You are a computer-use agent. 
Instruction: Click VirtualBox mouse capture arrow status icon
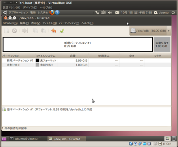[160, 144]
